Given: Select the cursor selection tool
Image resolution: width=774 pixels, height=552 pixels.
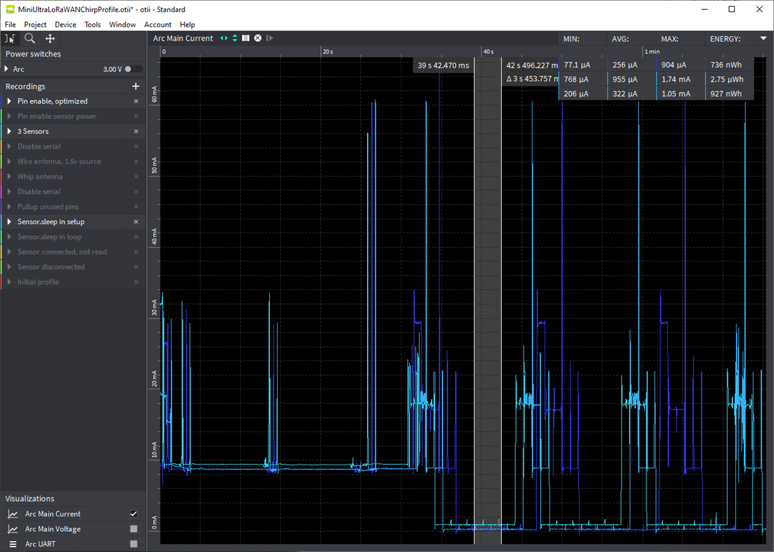Looking at the screenshot, I should [x=10, y=39].
